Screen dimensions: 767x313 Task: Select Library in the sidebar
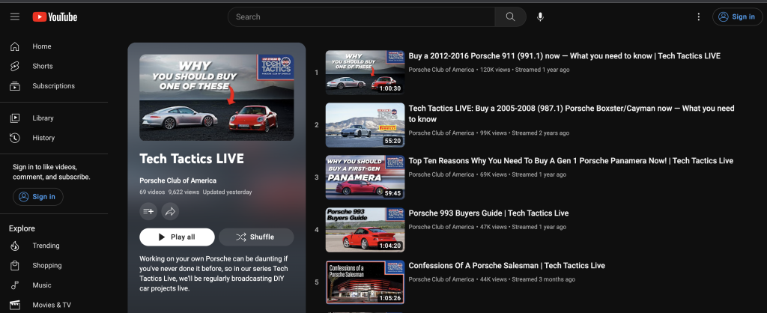[43, 118]
